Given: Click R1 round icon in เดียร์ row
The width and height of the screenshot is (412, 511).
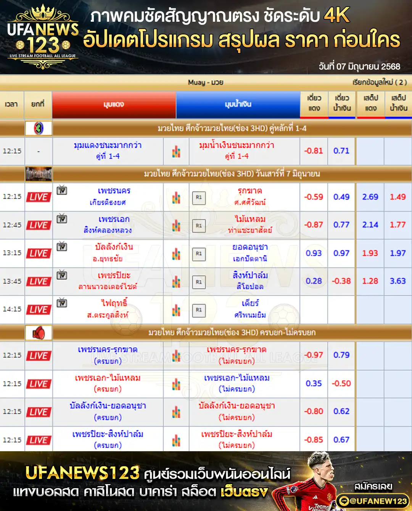Looking at the screenshot, I should point(199,310).
